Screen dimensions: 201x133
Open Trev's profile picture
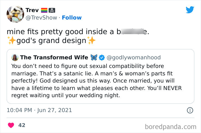click(x=15, y=14)
